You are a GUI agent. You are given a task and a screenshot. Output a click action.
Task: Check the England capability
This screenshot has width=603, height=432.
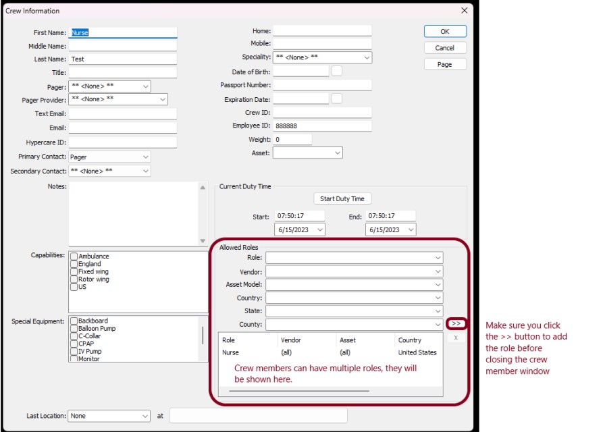coord(74,264)
